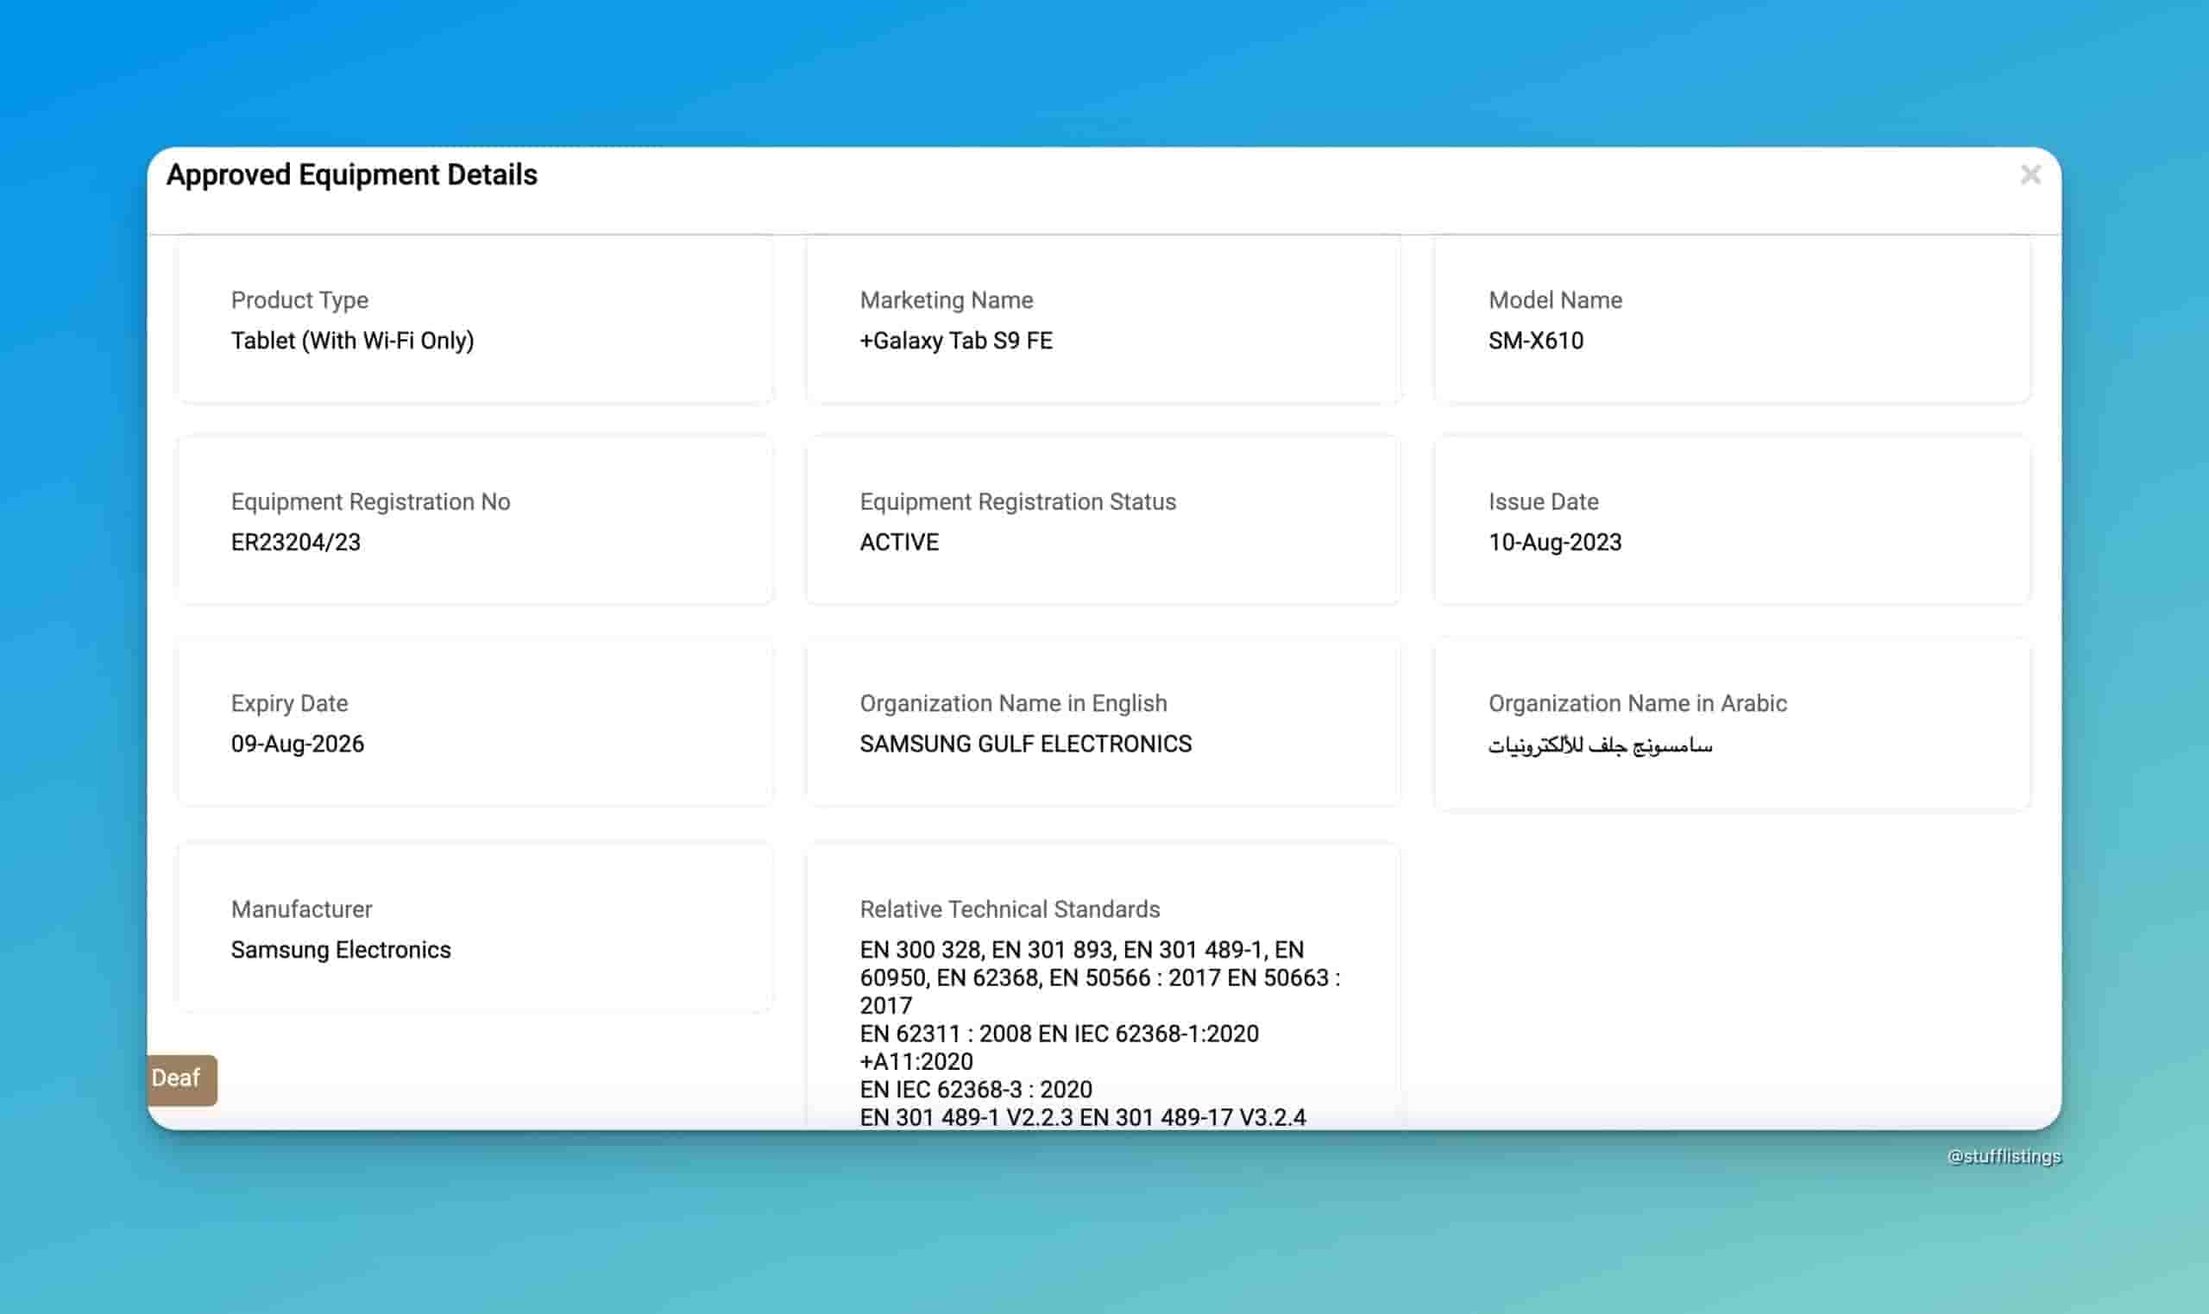Click the Organization Name in Arabic label
This screenshot has width=2209, height=1314.
1637,703
